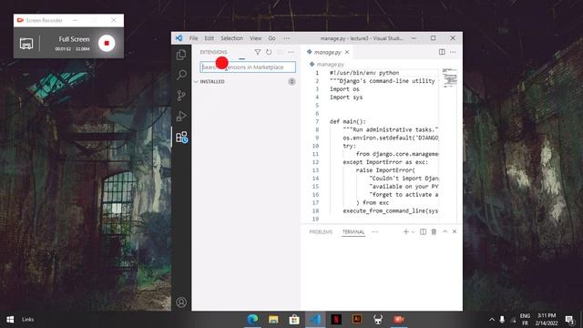Click manage.py in the breadcrumb bar
The image size is (583, 328).
[x=330, y=65]
